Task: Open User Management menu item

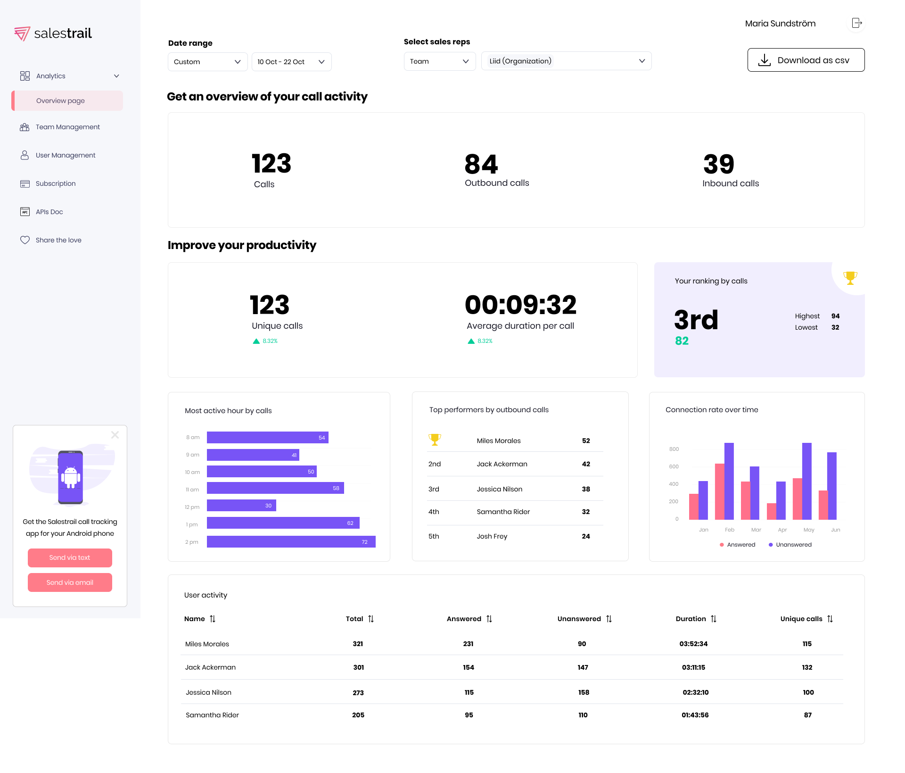Action: coord(65,155)
